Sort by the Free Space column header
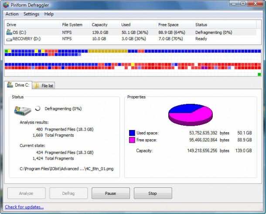Image resolution: width=266 pixels, height=214 pixels. click(x=169, y=25)
